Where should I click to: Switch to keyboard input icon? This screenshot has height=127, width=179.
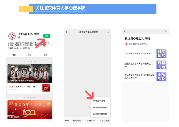(x=67, y=120)
